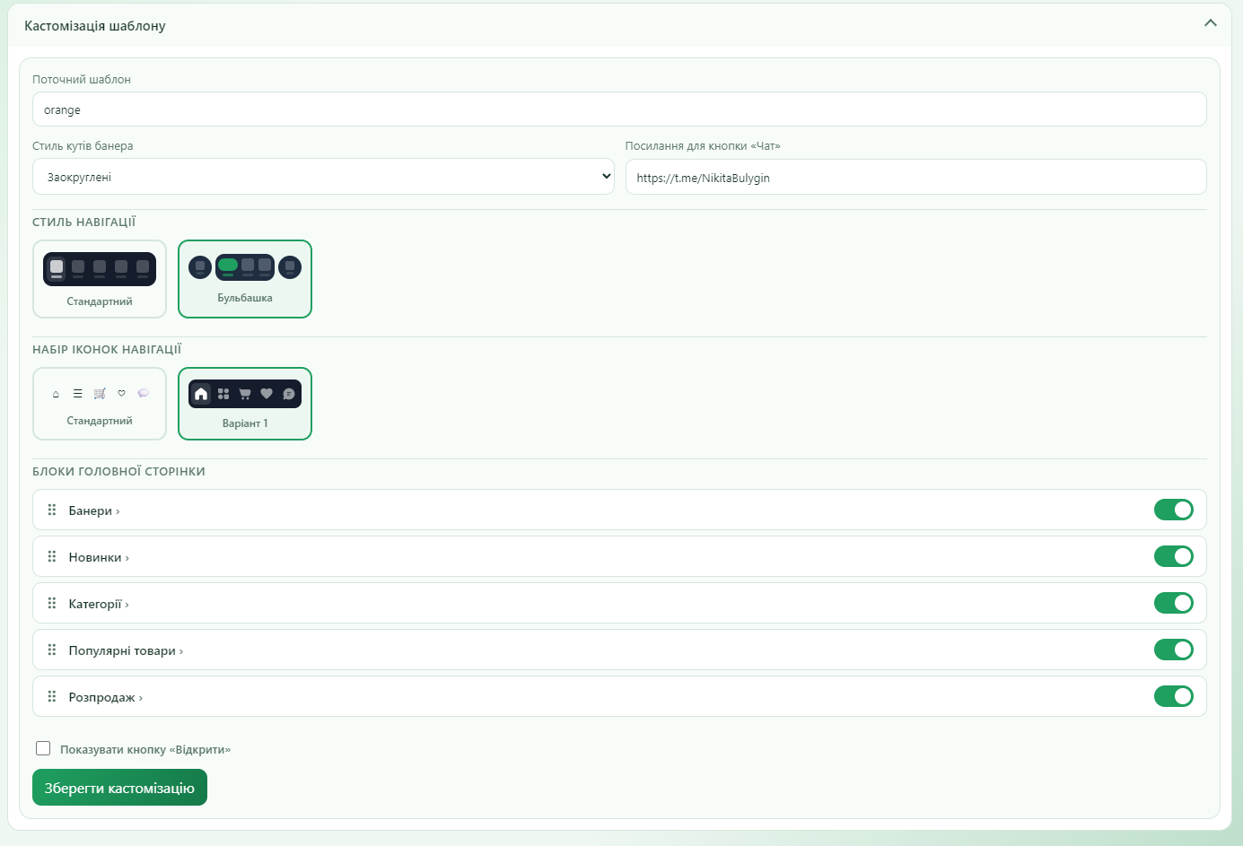Click the shopping cart icon in Стандартний set
Image resolution: width=1243 pixels, height=846 pixels.
click(x=100, y=394)
